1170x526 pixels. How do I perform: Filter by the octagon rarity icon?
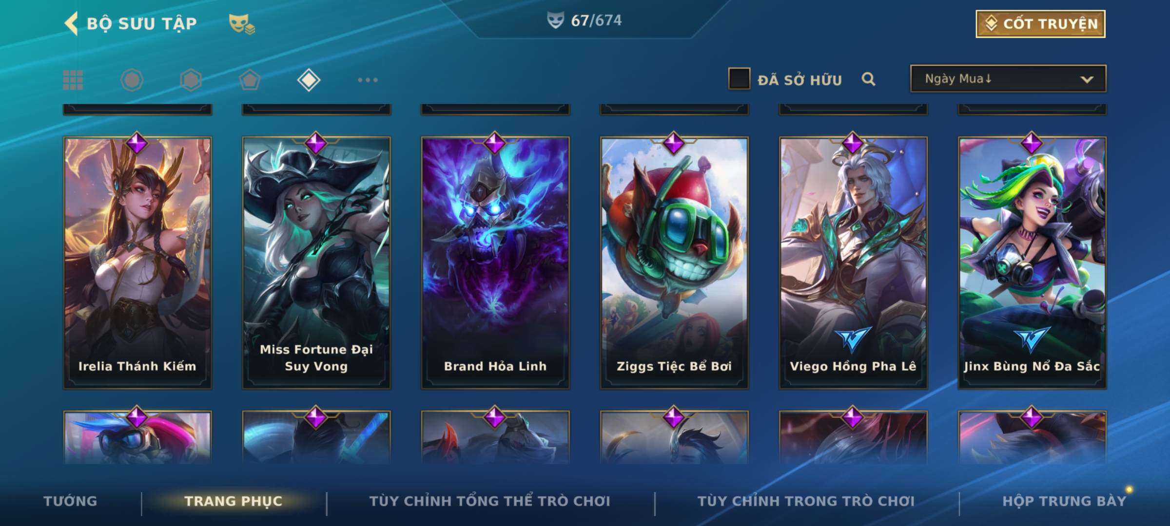tap(132, 80)
